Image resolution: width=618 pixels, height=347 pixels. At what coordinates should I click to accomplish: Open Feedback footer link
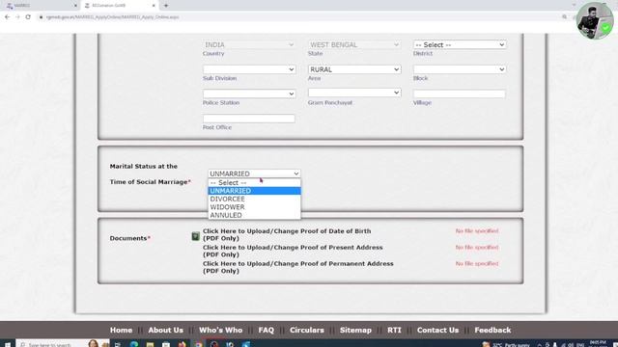click(492, 330)
